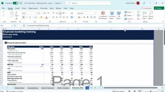Image resolution: width=165 pixels, height=92 pixels.
Task: Toggle Align Left
Action: click(53, 17)
